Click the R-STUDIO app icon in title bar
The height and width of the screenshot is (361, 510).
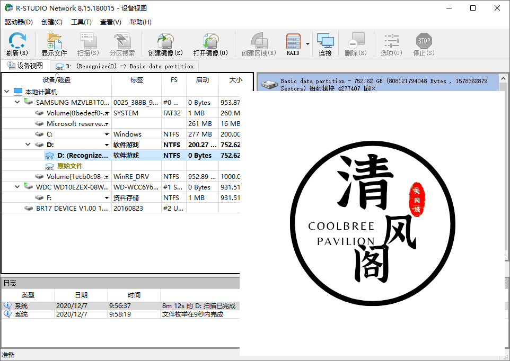9,8
